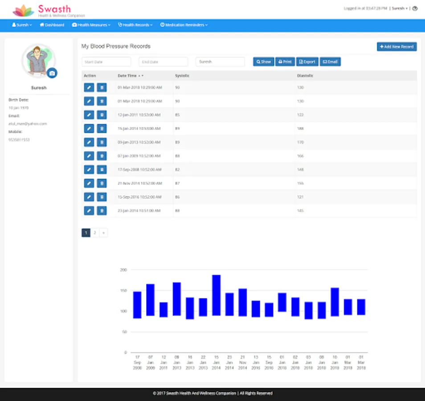425x401 pixels.
Task: Edit the 21-Nov-2014 record entry
Action: coord(89,183)
